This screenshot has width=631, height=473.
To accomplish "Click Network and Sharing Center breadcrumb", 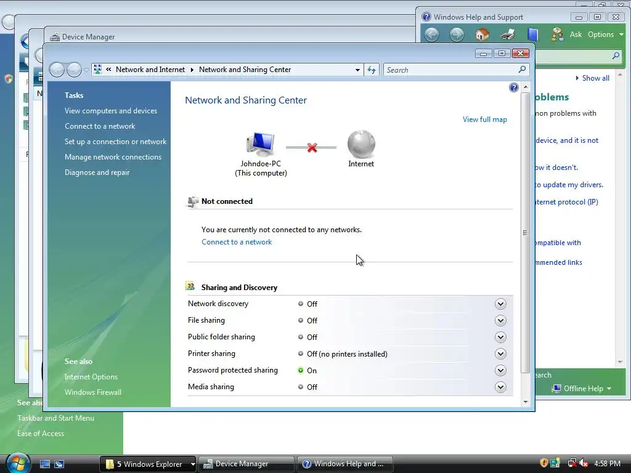I will (245, 70).
